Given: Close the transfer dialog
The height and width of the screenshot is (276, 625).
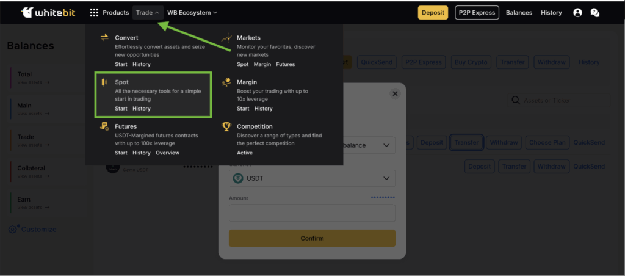Looking at the screenshot, I should coord(395,93).
